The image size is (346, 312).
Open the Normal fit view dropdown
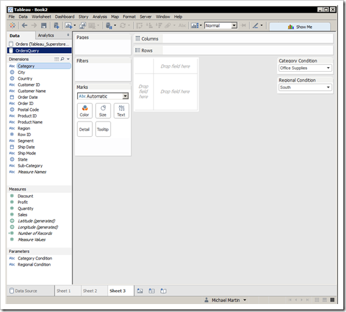pos(221,25)
